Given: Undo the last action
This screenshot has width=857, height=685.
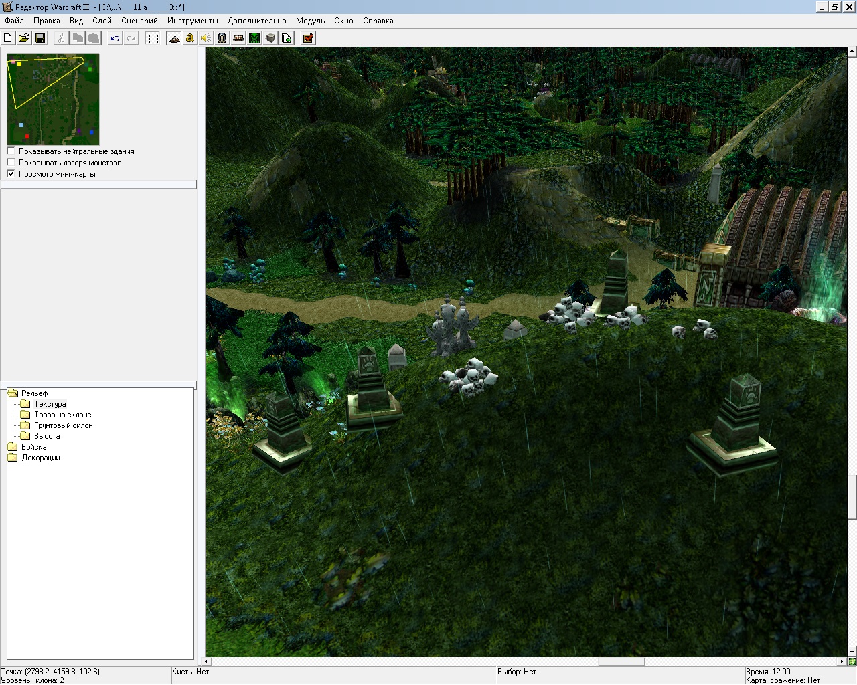Looking at the screenshot, I should point(115,38).
